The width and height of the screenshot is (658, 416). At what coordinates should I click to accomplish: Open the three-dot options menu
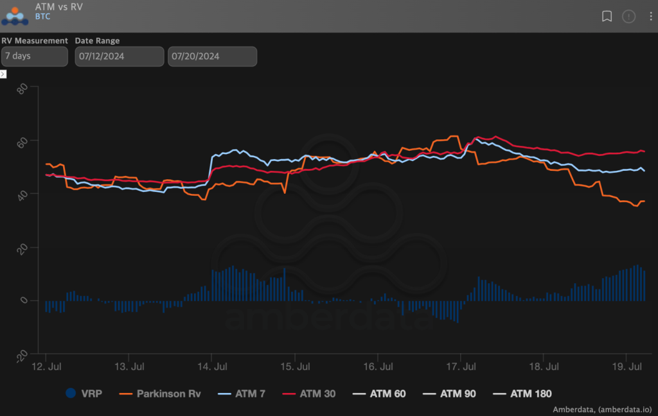click(x=650, y=17)
